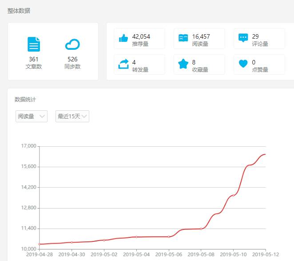This screenshot has height=261, width=294.
Task: Click the 整体数据 section heading
Action: click(19, 11)
